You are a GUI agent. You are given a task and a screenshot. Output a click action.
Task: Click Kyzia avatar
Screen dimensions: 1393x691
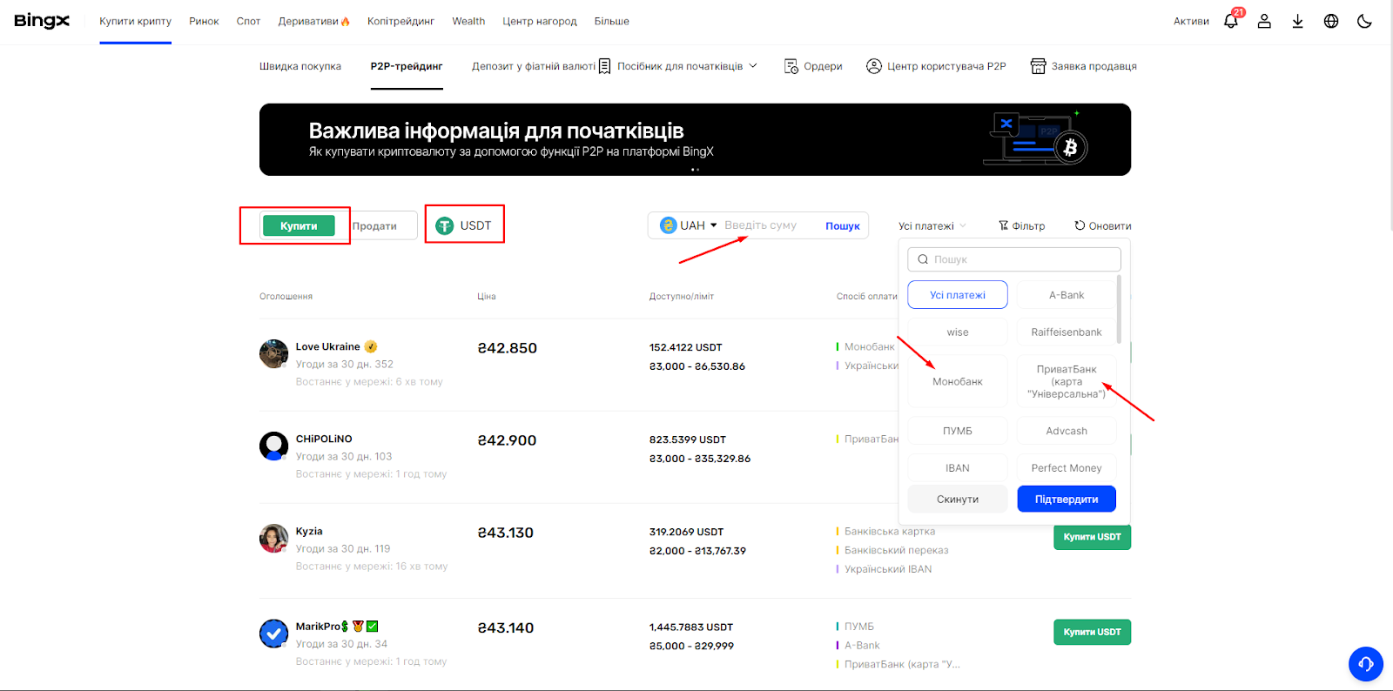(273, 538)
